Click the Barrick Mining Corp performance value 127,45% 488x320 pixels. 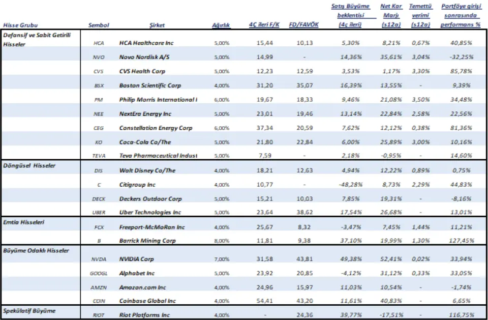(462, 240)
